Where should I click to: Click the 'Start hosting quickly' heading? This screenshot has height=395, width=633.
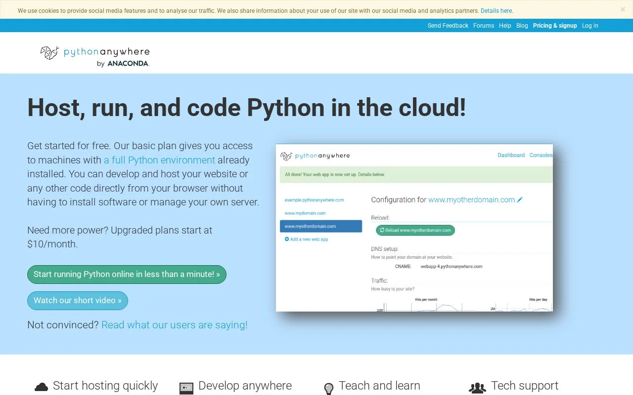105,386
